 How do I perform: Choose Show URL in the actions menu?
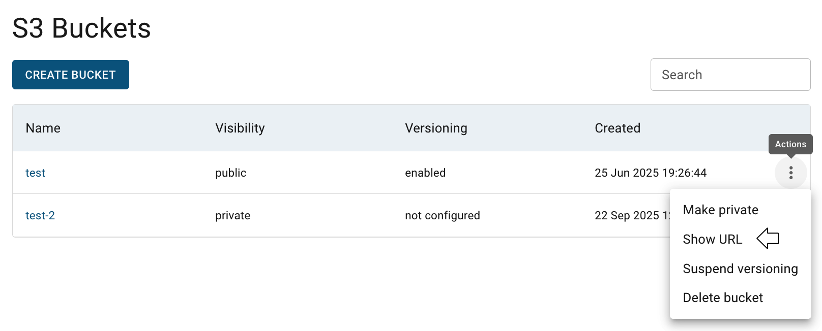point(712,239)
